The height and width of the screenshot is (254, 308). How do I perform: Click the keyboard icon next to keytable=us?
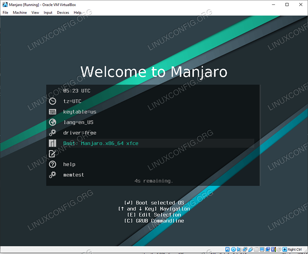pos(52,112)
